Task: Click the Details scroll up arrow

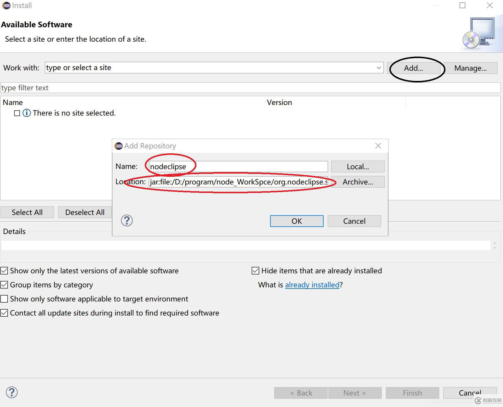Action: click(495, 243)
